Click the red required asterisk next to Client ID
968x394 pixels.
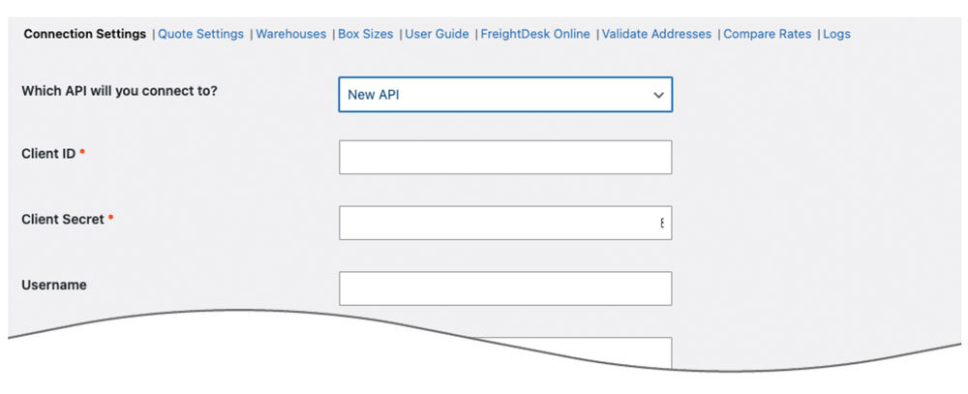82,153
